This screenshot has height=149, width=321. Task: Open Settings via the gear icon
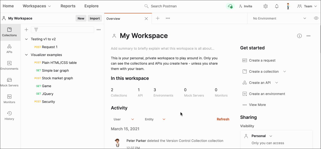click(x=265, y=6)
